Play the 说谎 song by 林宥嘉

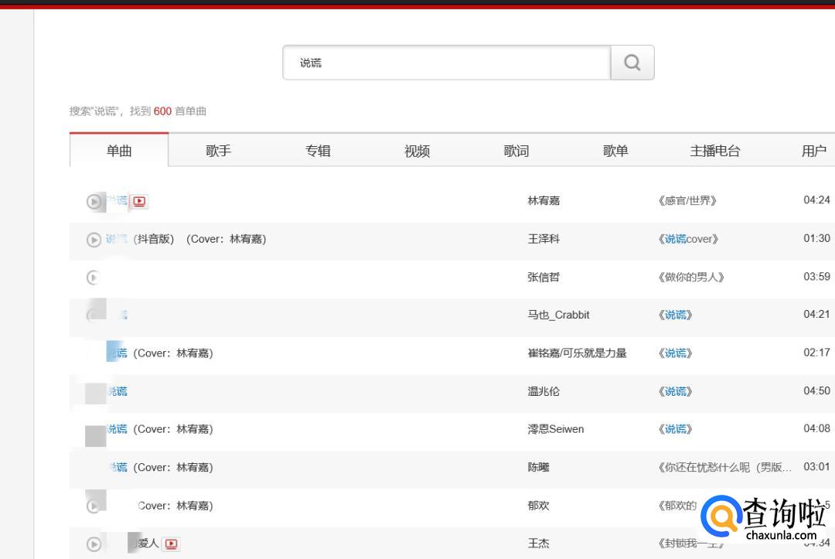point(94,202)
